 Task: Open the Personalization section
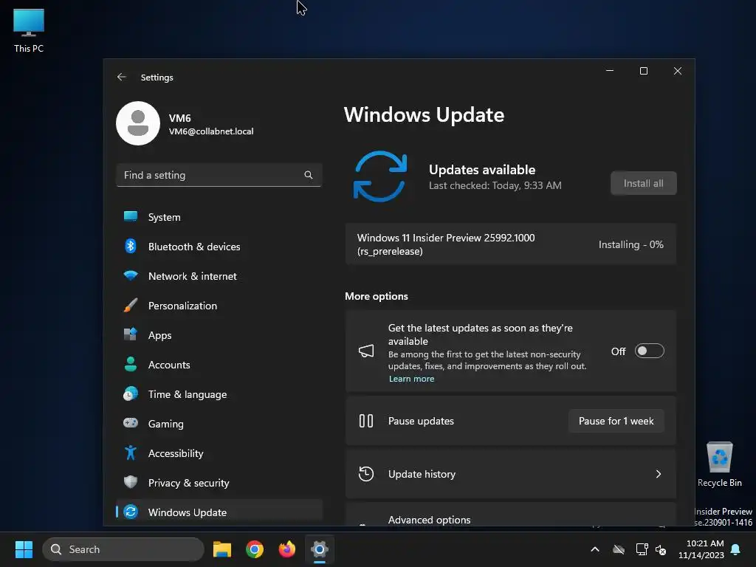point(219,306)
